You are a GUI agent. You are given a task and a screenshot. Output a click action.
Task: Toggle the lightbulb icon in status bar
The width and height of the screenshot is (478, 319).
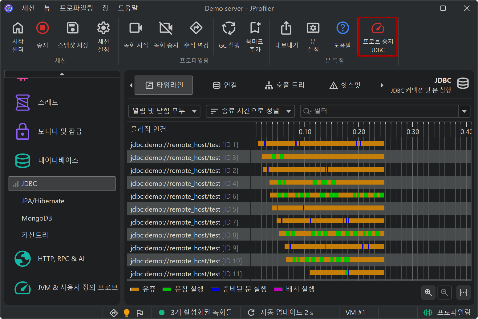coord(127,313)
